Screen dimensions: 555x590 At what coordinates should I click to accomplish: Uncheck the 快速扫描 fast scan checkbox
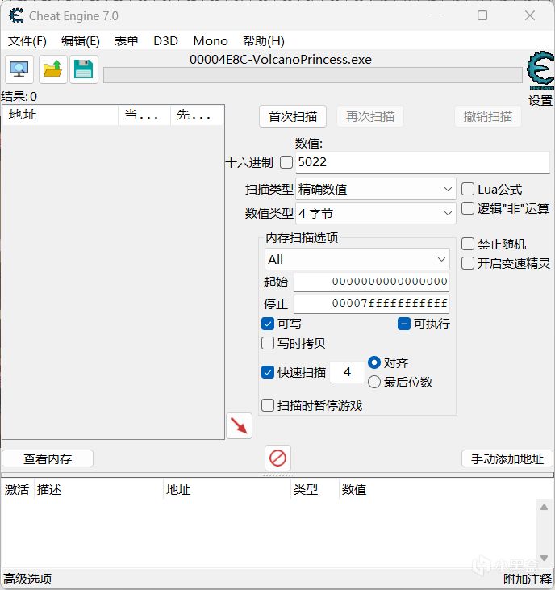(267, 373)
